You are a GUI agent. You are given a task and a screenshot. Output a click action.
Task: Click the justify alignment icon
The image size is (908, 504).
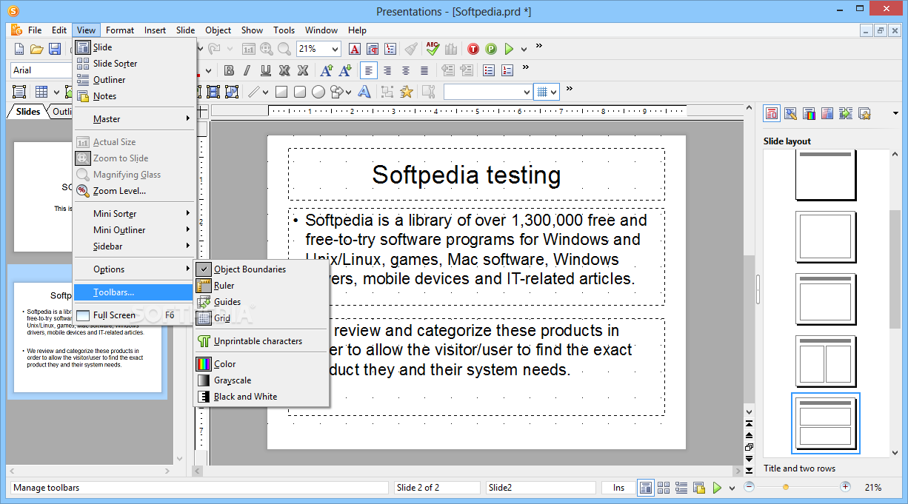click(x=424, y=70)
